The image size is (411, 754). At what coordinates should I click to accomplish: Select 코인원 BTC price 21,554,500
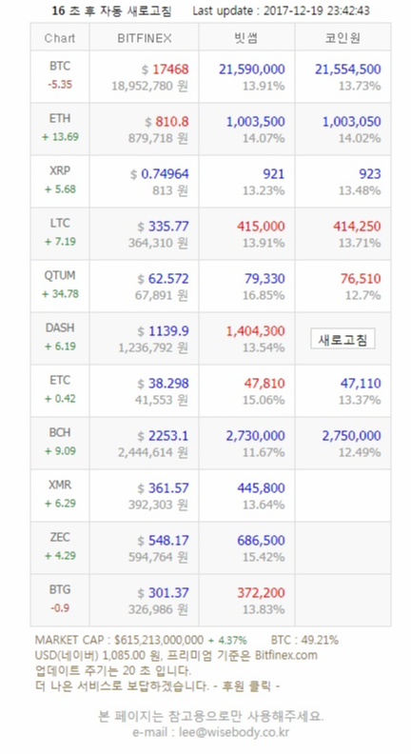348,69
